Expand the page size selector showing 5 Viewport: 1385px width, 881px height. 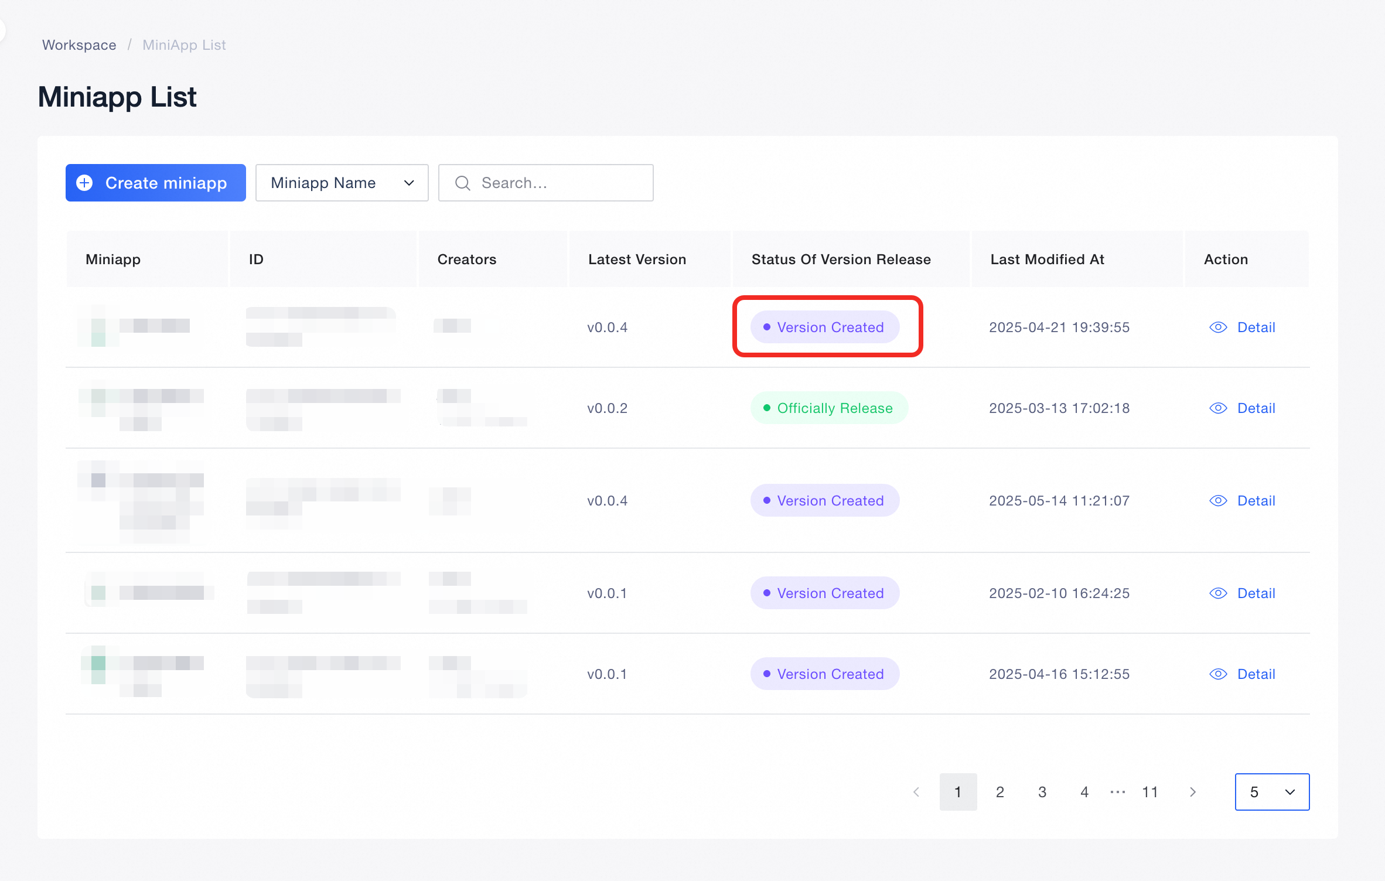coord(1272,792)
